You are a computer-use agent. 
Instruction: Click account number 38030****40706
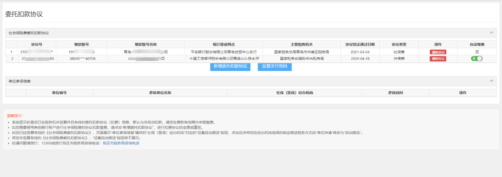(82, 59)
